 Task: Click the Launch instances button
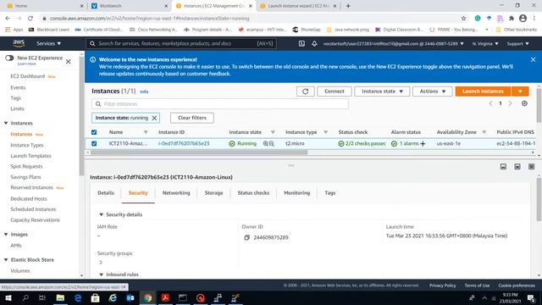point(483,91)
